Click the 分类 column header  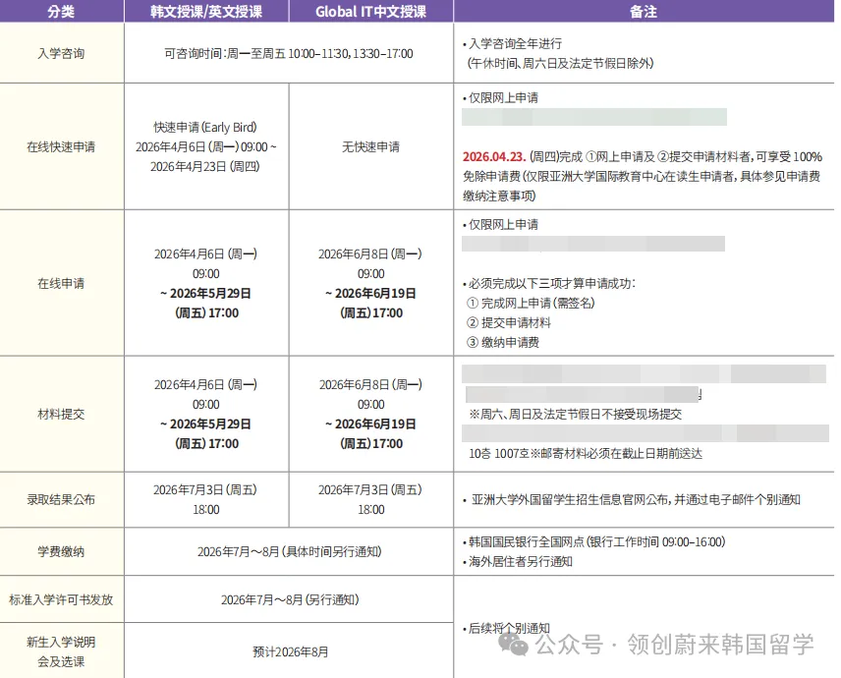coord(61,11)
